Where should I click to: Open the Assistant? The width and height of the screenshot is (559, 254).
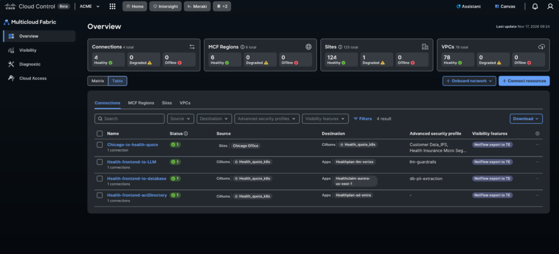click(x=468, y=7)
